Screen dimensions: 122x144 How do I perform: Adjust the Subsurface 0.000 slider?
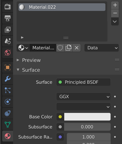[87, 127]
